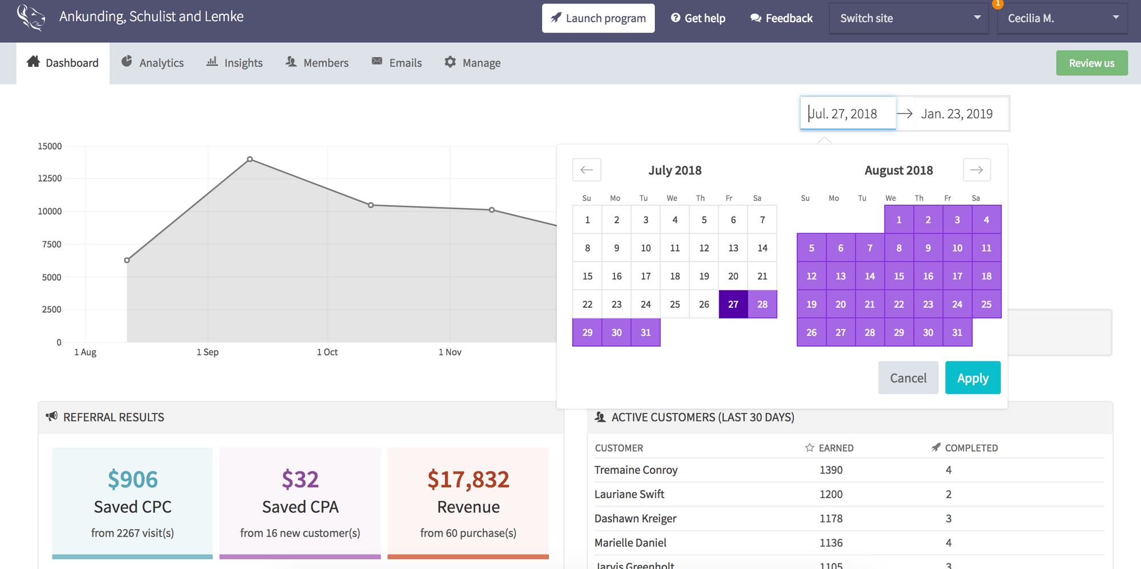Screen dimensions: 1141x569
Task: Open the Switch site dropdown
Action: click(x=908, y=18)
